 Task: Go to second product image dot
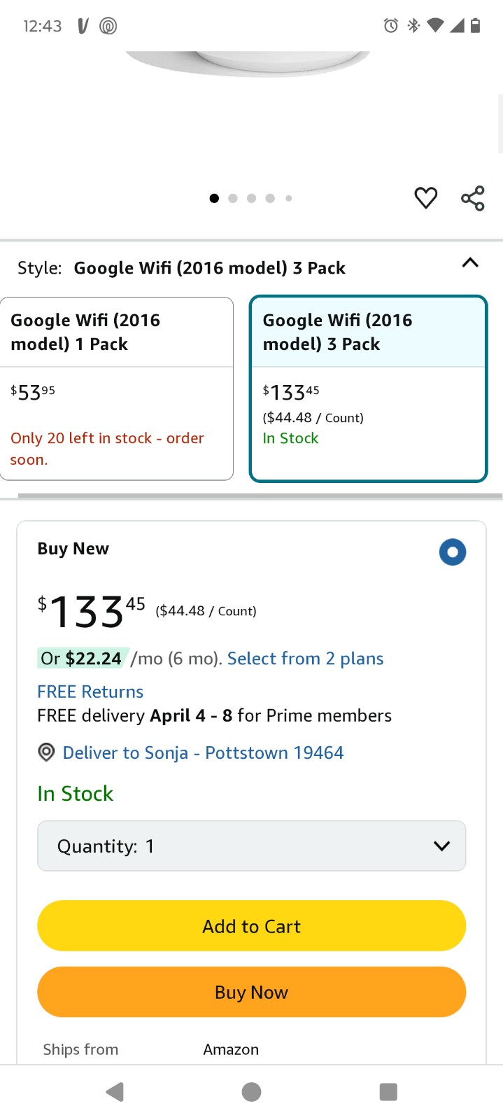(x=233, y=199)
